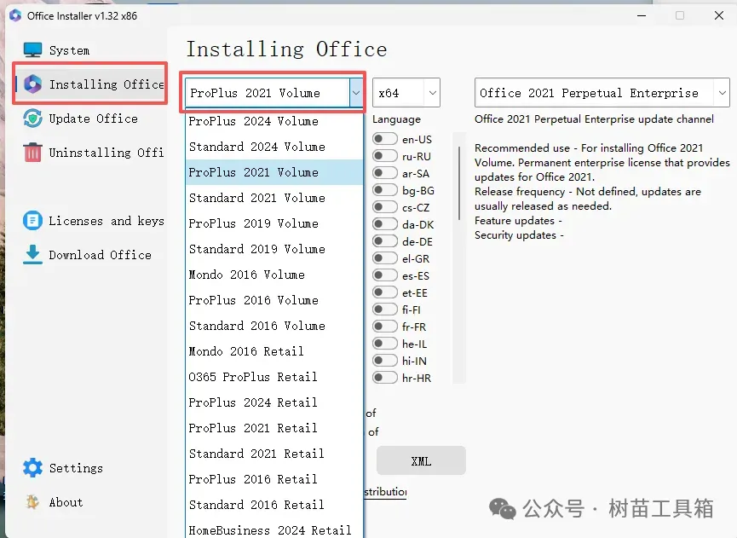Viewport: 737px width, 538px height.
Task: Select Standard 2016 Retail option
Action: tap(274, 505)
